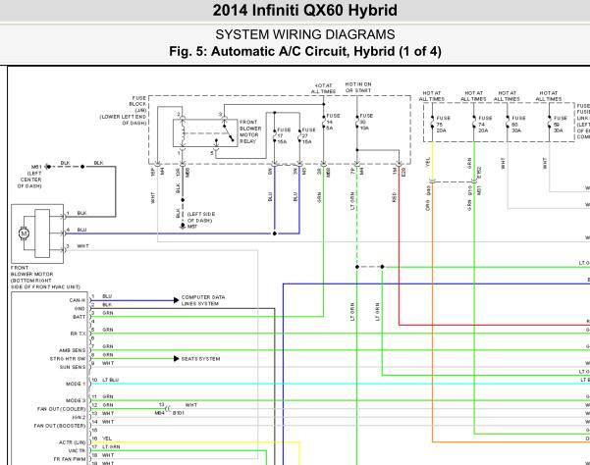Click the 'AMB SENS' terminal label
The image size is (590, 465).
[x=73, y=350]
